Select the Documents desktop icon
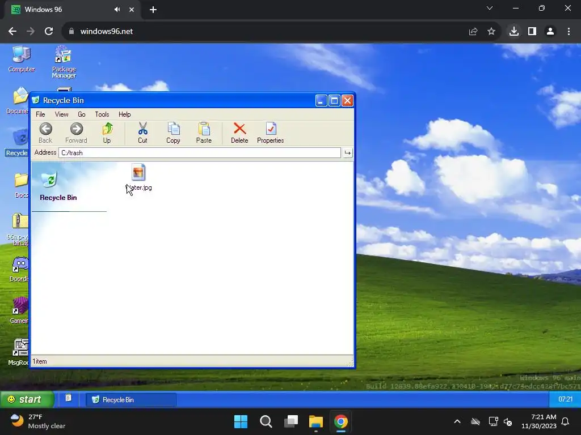Image resolution: width=581 pixels, height=435 pixels. (18, 101)
